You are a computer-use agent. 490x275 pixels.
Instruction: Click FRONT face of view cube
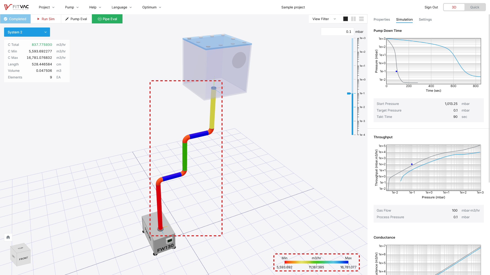[x=23, y=259]
